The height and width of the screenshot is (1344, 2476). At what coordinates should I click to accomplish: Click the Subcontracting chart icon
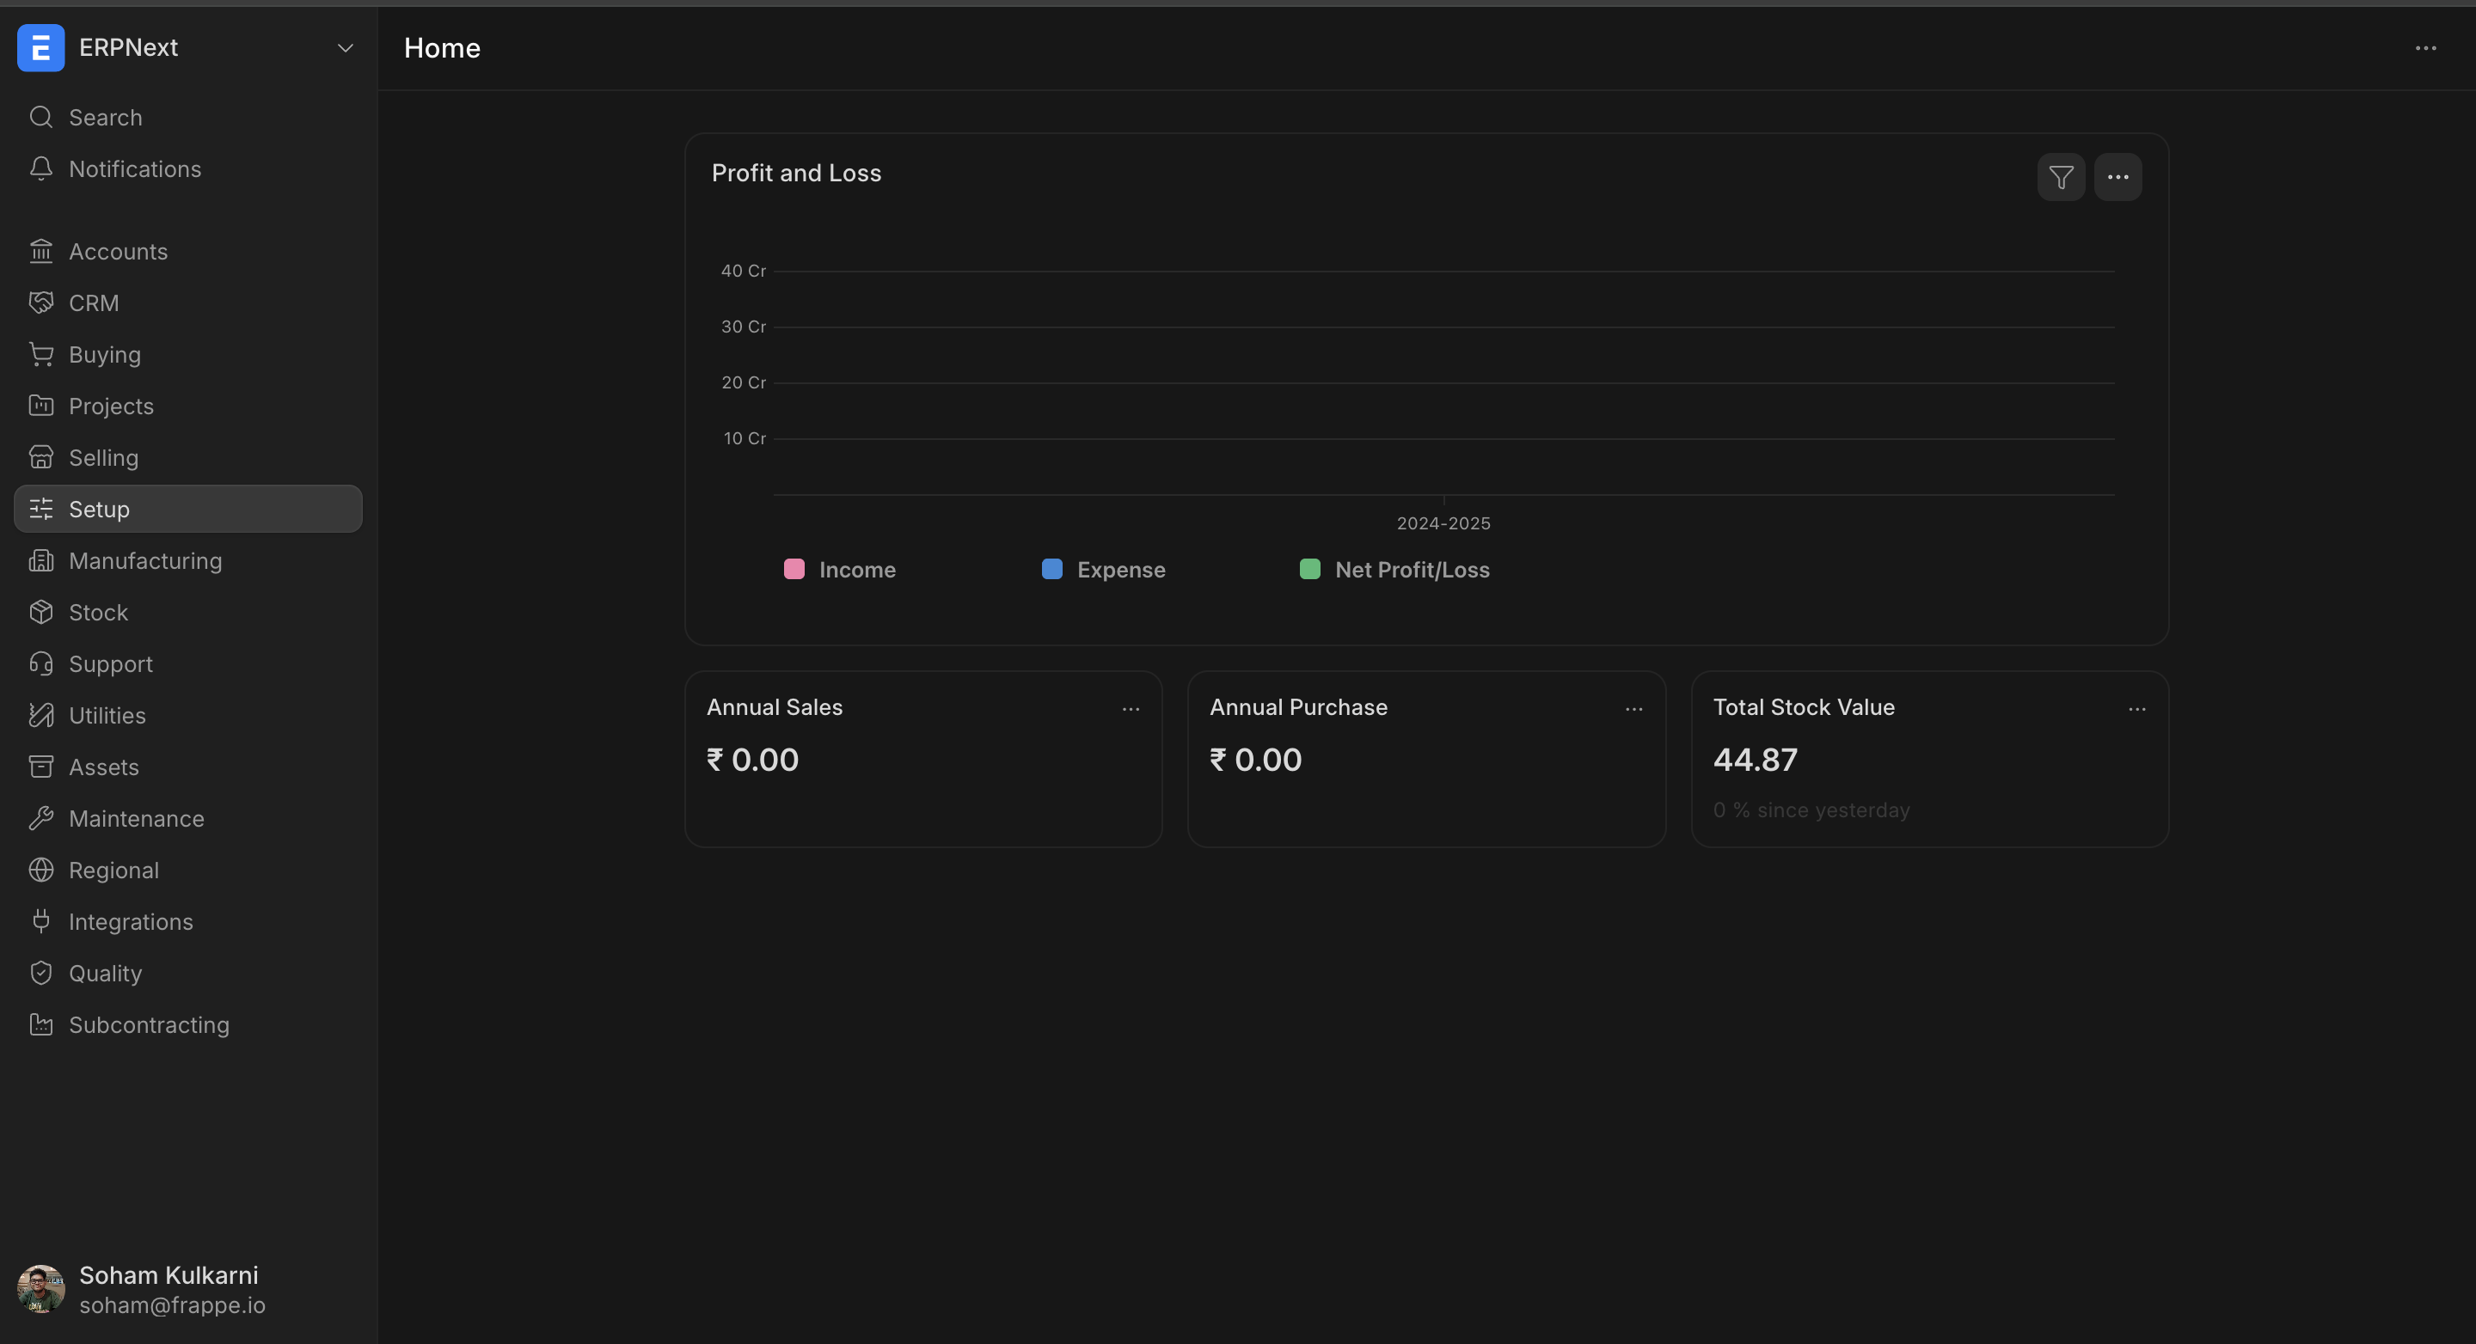pyautogui.click(x=40, y=1025)
